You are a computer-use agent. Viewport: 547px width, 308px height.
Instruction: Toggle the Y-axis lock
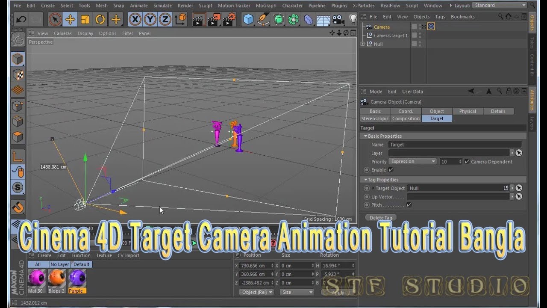click(x=150, y=19)
